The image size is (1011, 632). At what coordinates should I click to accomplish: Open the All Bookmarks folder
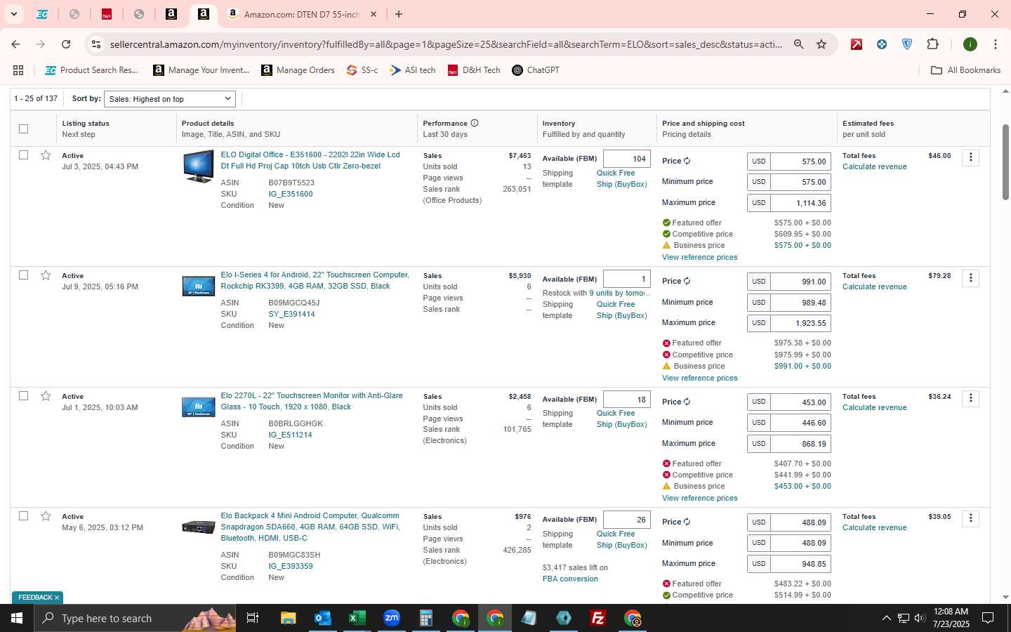pos(965,70)
